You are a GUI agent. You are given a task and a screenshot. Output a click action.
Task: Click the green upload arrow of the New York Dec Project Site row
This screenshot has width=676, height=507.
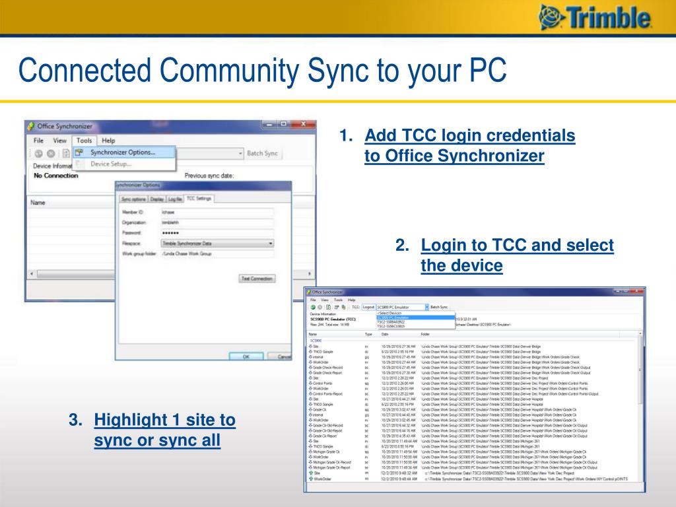[x=311, y=473]
